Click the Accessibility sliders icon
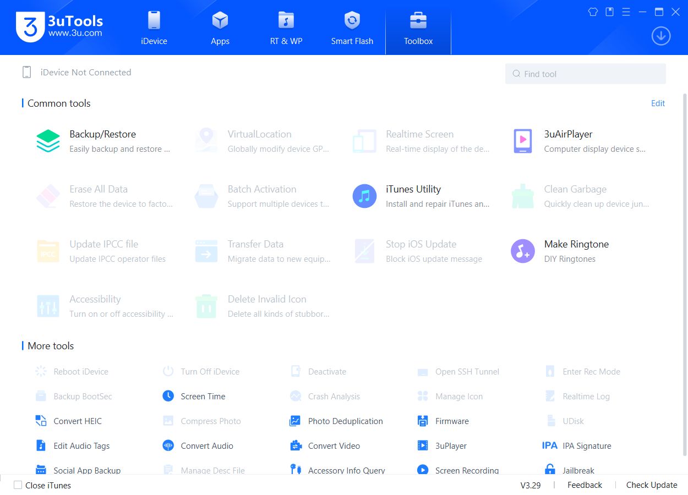Image resolution: width=688 pixels, height=495 pixels. pos(48,306)
